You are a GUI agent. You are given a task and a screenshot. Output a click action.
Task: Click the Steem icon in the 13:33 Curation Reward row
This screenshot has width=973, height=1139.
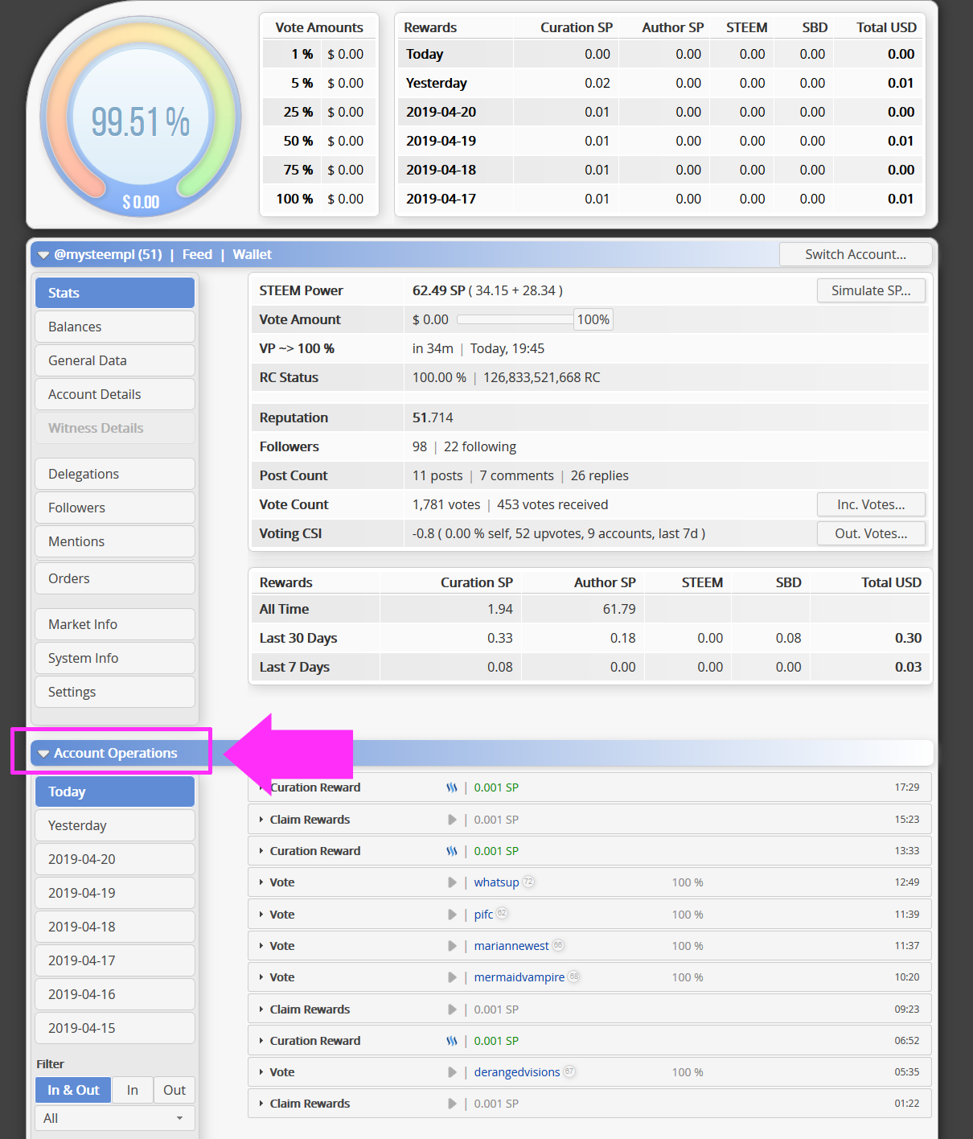[x=452, y=851]
